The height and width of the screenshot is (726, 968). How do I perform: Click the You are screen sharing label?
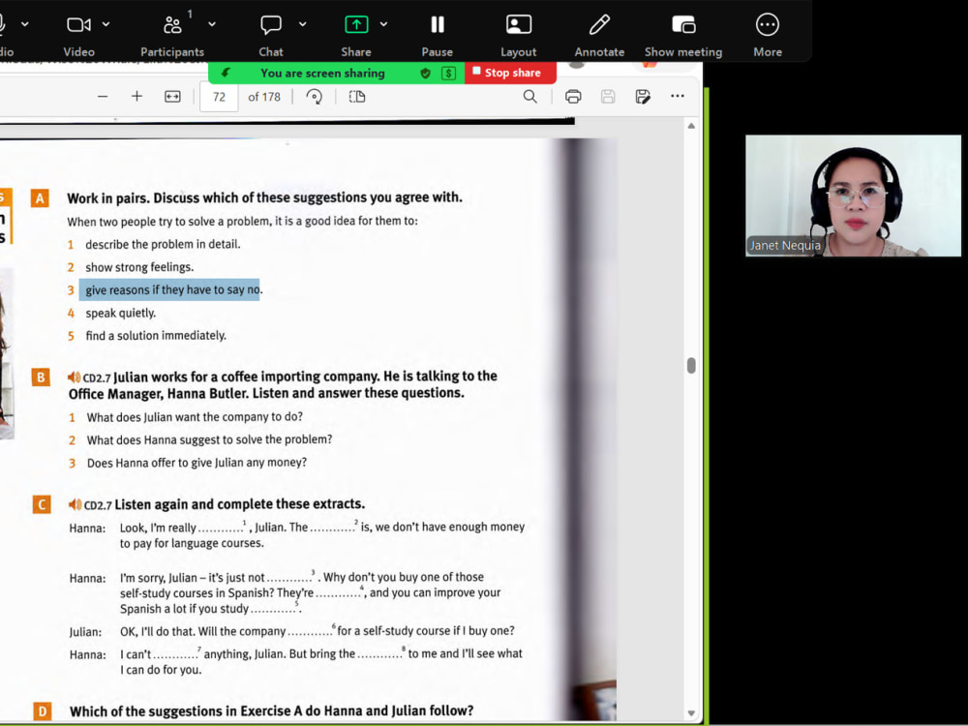click(322, 74)
